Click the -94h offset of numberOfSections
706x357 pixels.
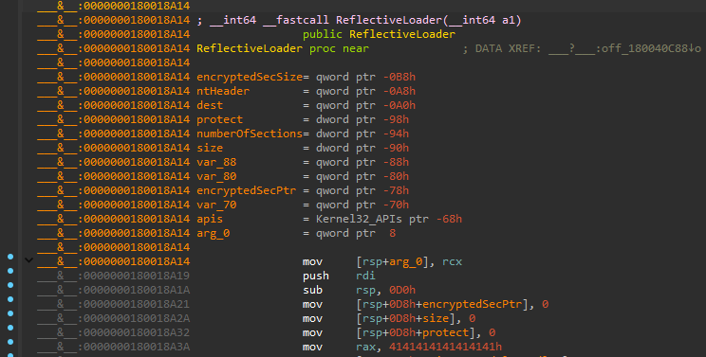pos(397,134)
